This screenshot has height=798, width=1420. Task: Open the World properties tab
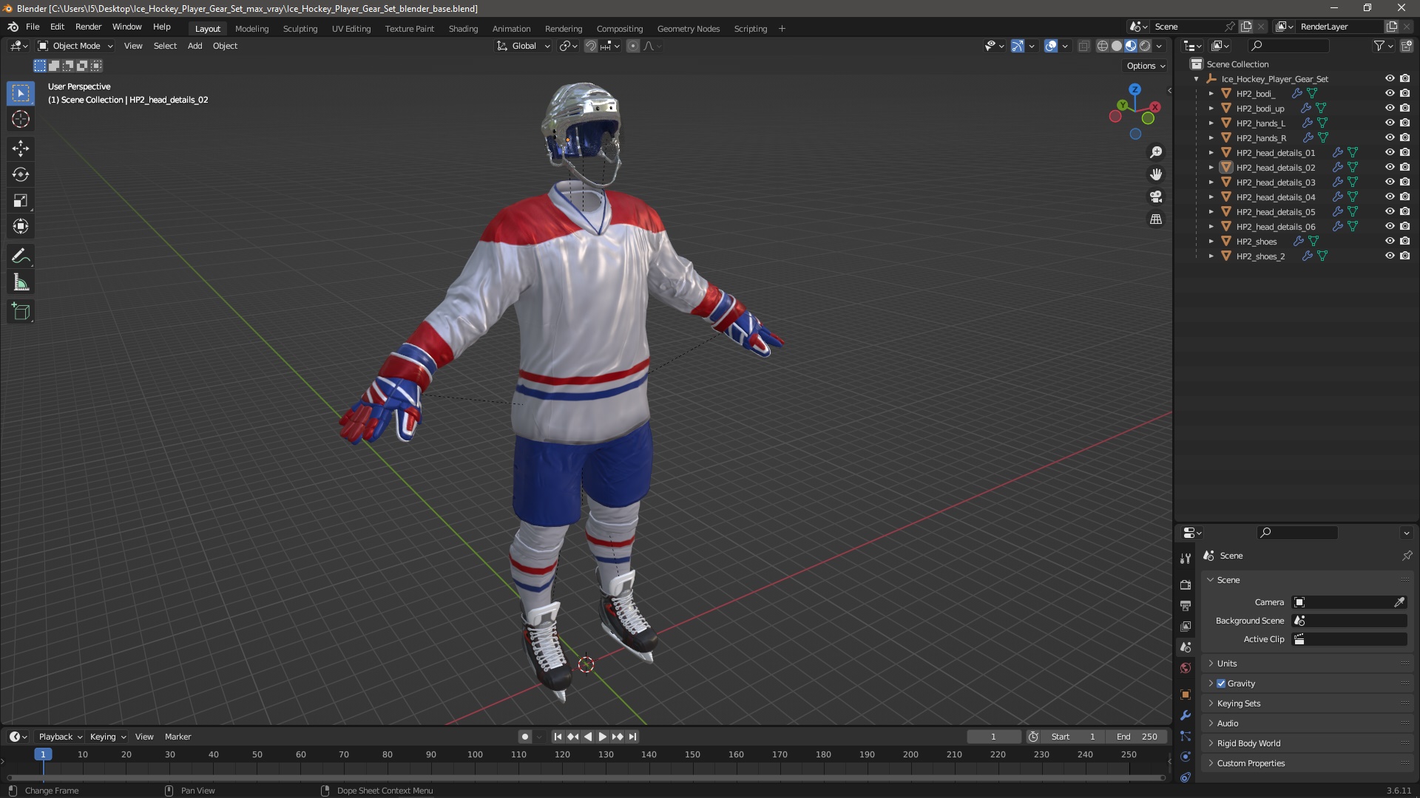(1186, 668)
